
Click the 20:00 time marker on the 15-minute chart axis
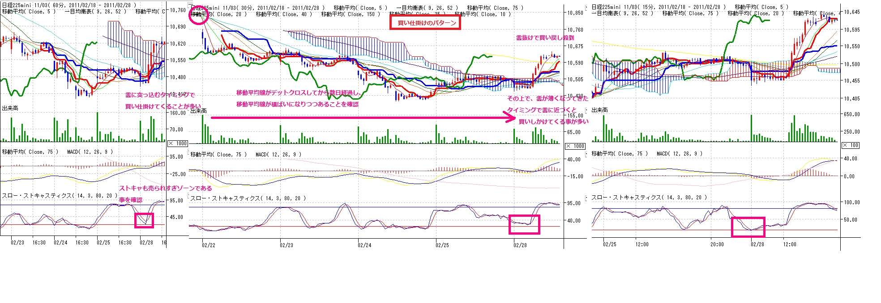coord(717,244)
